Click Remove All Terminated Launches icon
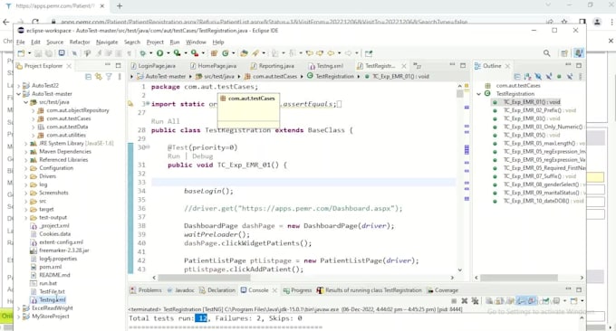 point(475,301)
